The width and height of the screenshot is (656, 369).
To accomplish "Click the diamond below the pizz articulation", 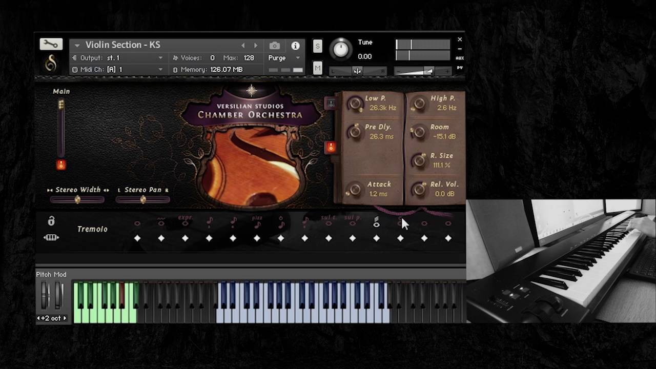I will 257,238.
